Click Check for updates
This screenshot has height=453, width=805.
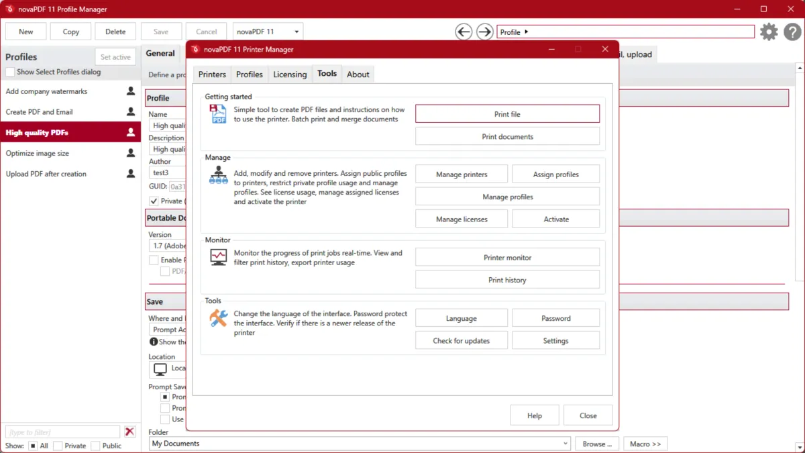pos(462,340)
